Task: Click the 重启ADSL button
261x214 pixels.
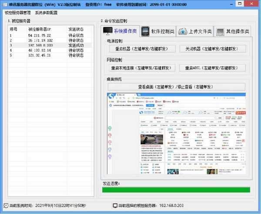Action: [x=212, y=68]
